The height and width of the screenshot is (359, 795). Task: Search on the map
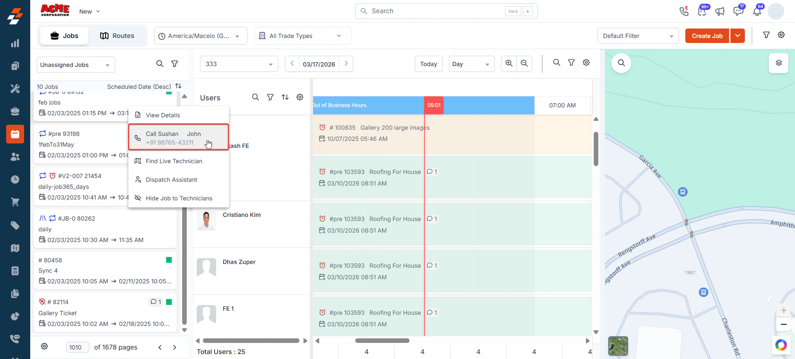click(621, 63)
